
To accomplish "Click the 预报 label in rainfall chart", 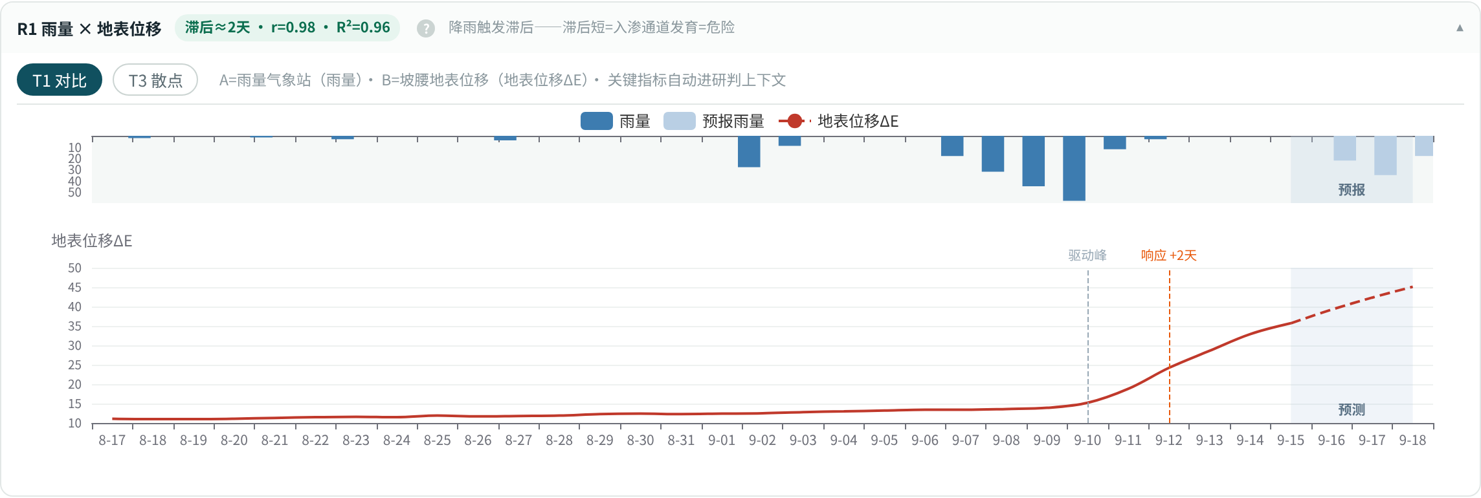I will pyautogui.click(x=1352, y=189).
